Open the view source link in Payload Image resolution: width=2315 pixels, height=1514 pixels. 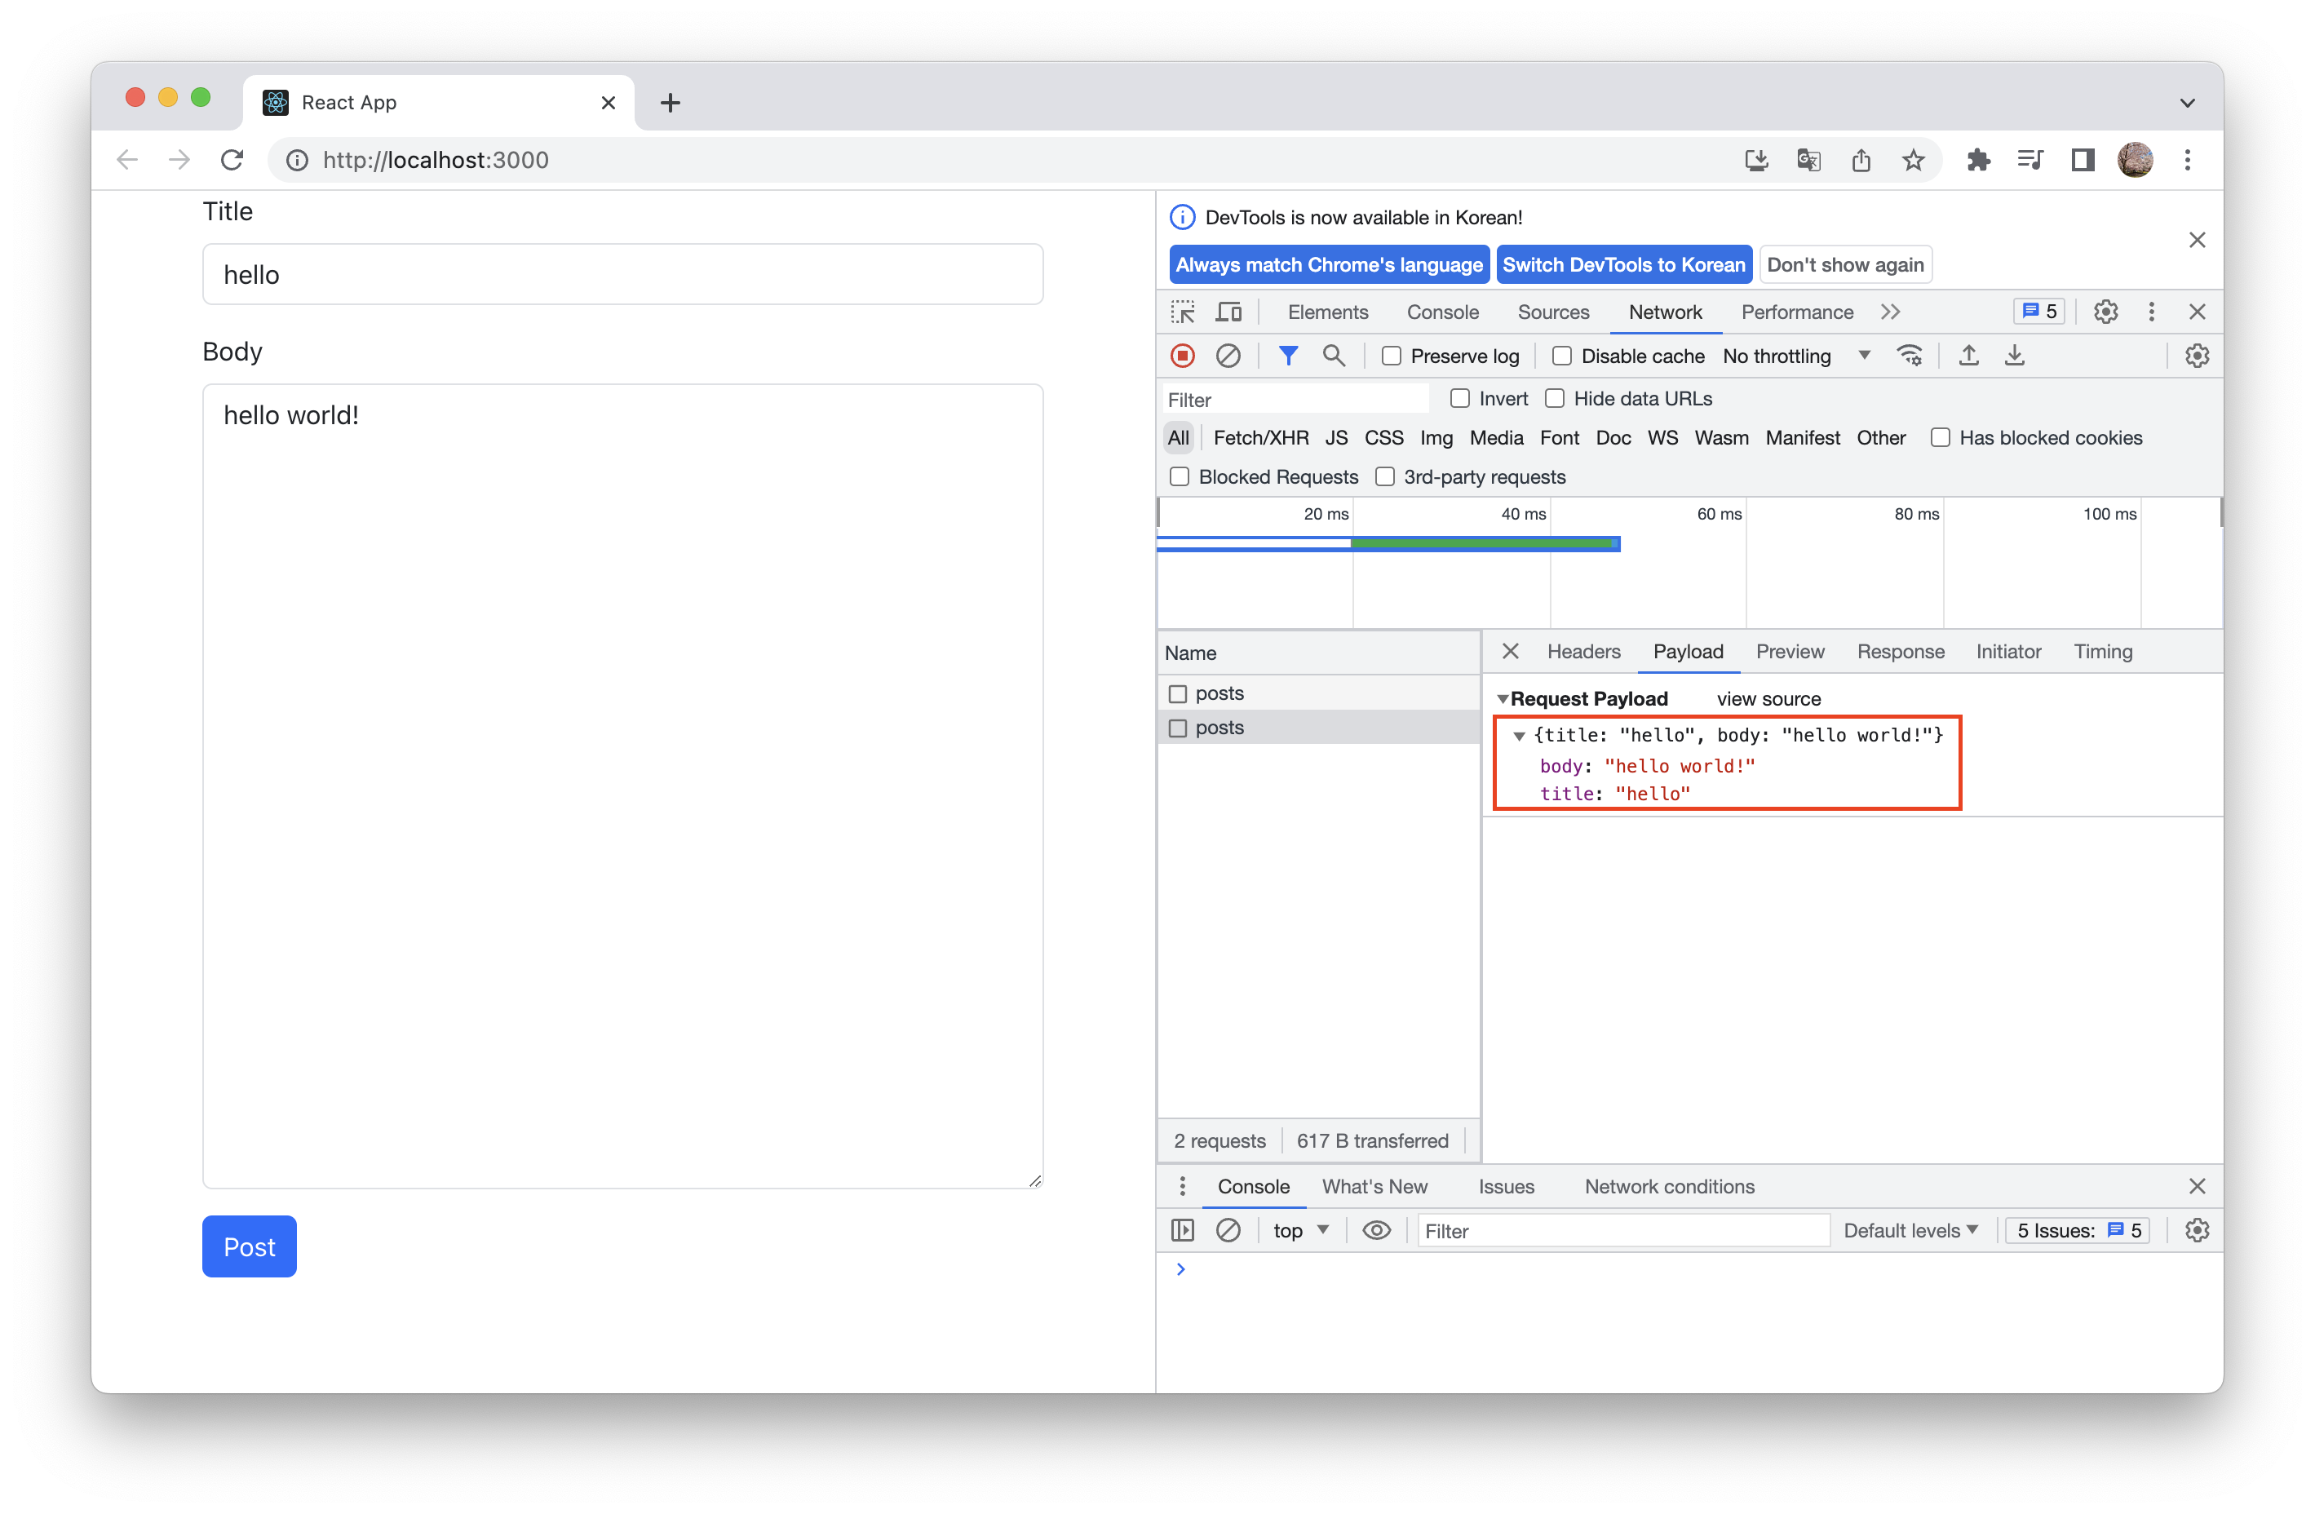point(1768,697)
